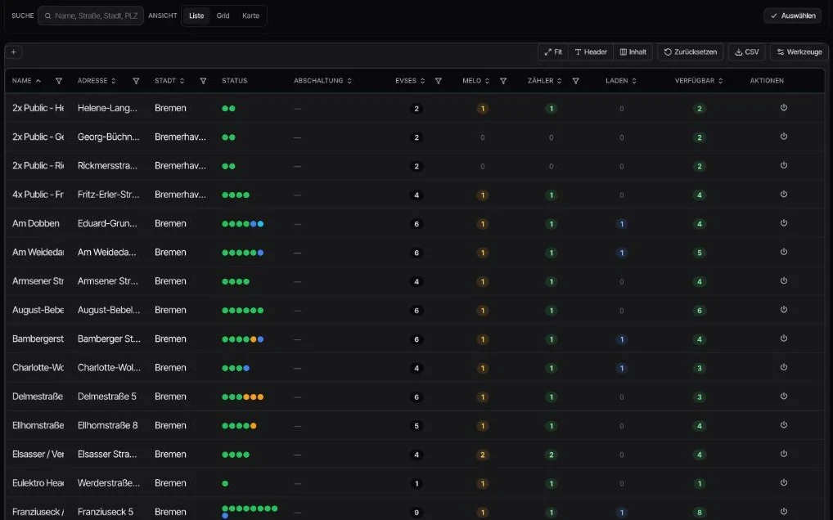This screenshot has width=833, height=520.
Task: Open the filter for EVSEs column
Action: [x=439, y=81]
